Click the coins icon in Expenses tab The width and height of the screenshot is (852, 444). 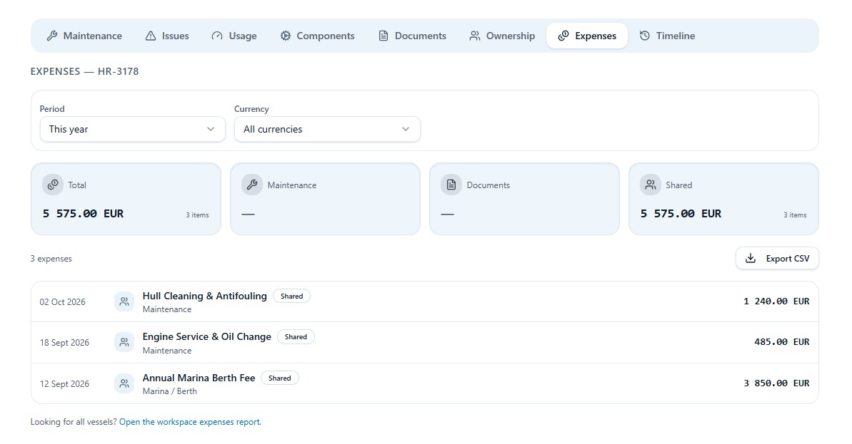point(563,36)
